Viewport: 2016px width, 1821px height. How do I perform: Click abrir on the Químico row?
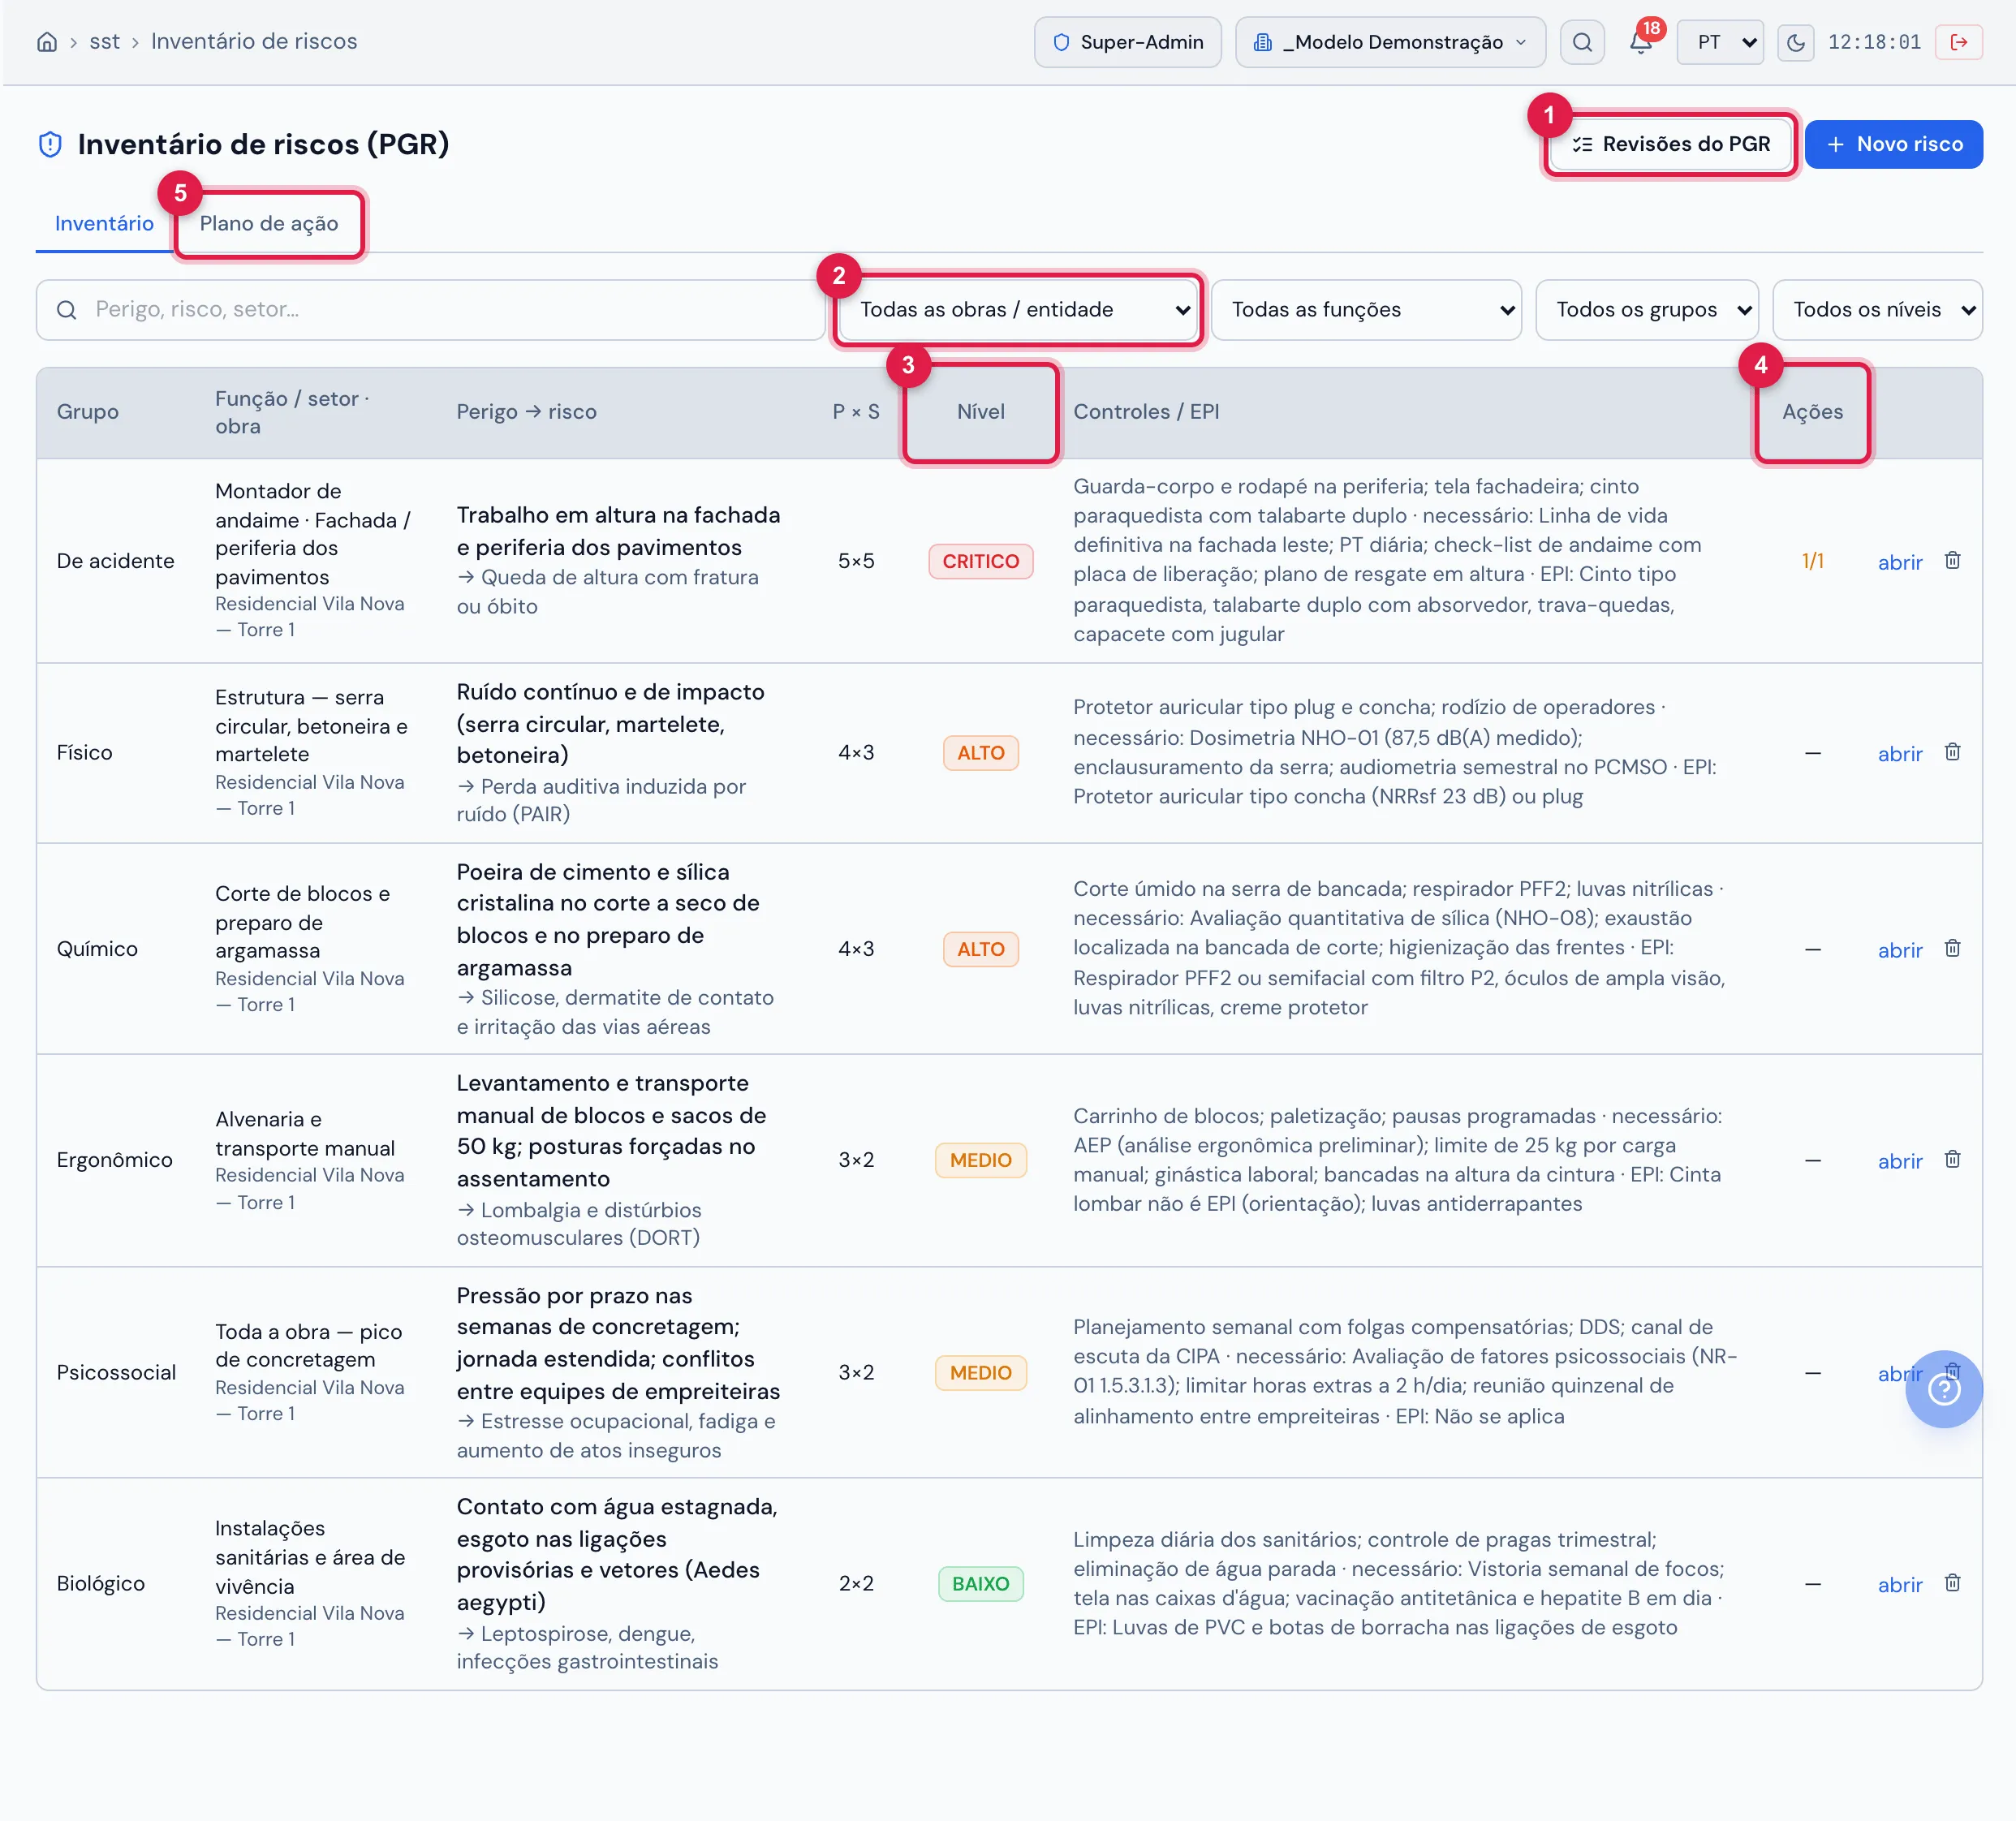(x=1899, y=950)
